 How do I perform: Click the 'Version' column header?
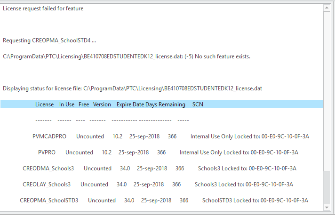102,104
